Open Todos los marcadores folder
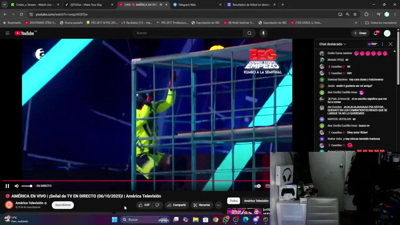400x225 pixels. 381,22
